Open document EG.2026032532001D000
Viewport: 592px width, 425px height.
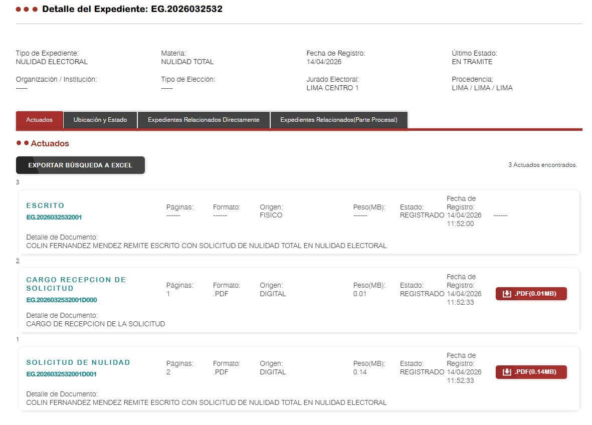[x=62, y=300]
